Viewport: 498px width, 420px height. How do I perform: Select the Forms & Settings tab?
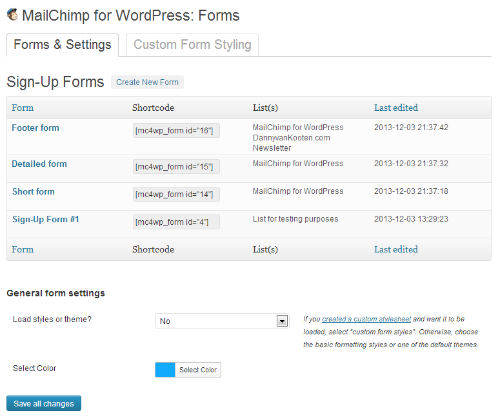coord(63,45)
